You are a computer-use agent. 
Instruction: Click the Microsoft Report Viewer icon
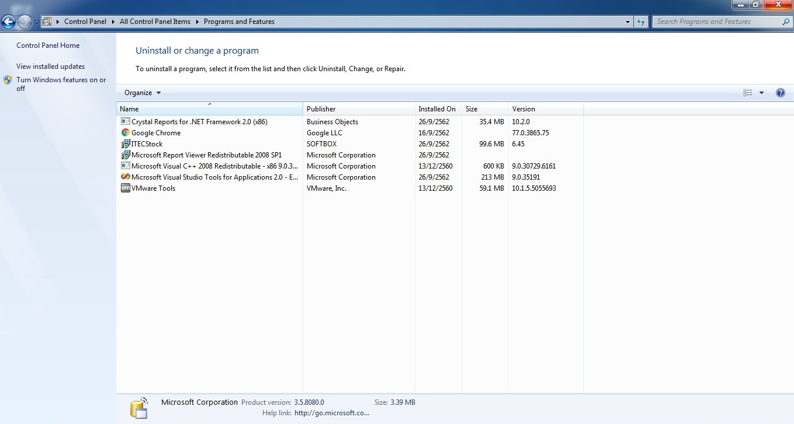[125, 155]
